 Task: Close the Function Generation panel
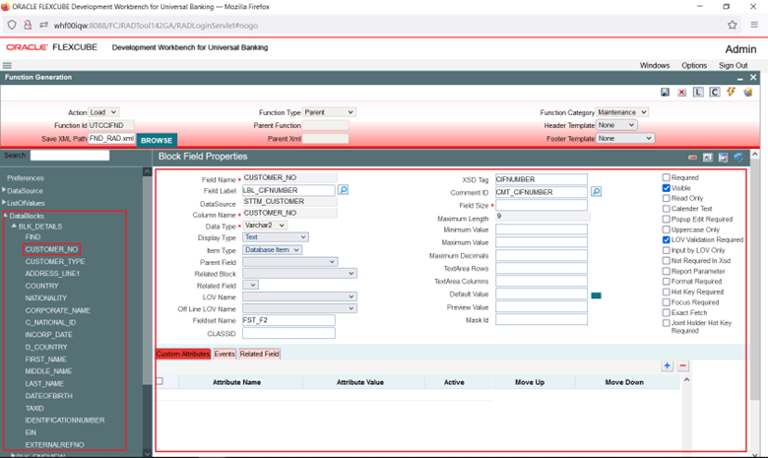(753, 78)
